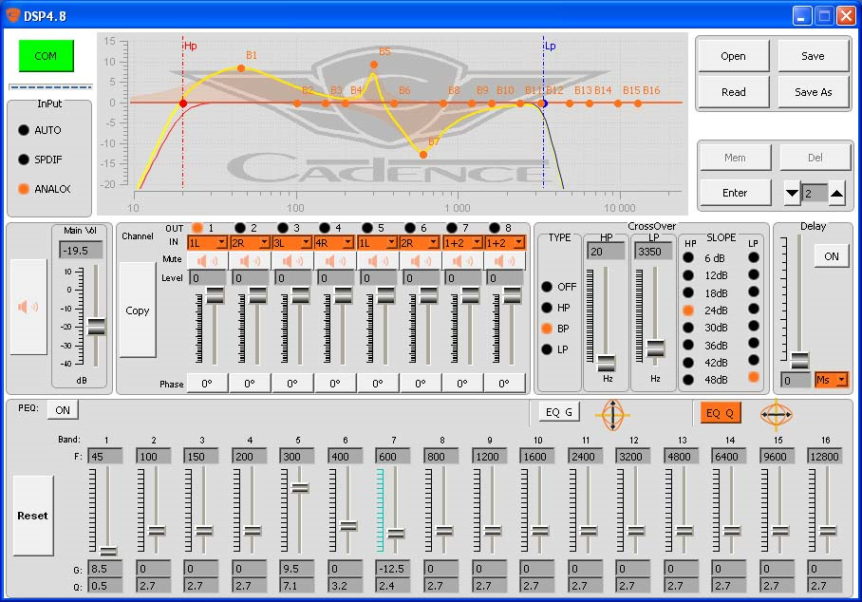Click the Save As button
Viewport: 862px width, 602px height.
point(813,92)
